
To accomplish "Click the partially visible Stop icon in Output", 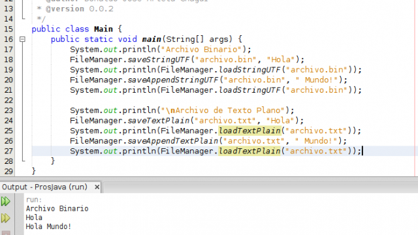I will click(x=6, y=233).
